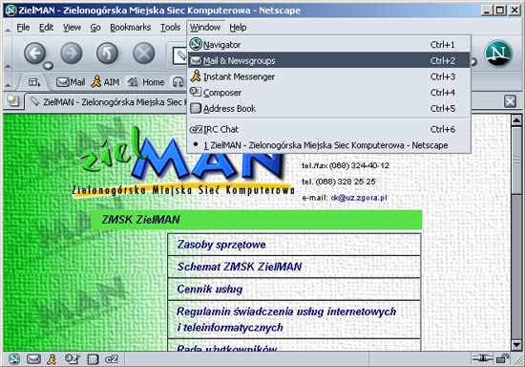525x367 pixels.
Task: Open the Zasoby sprzętowe link
Action: point(221,245)
